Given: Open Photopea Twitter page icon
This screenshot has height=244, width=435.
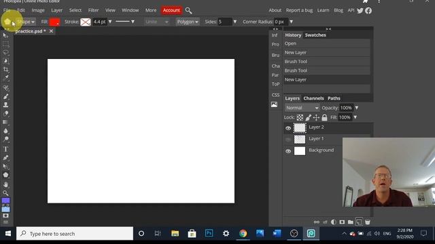Looking at the screenshot, I should [x=360, y=11].
